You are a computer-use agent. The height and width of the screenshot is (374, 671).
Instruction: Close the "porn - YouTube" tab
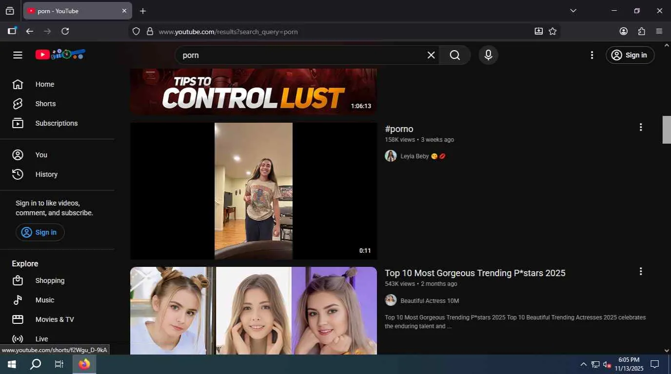124,11
